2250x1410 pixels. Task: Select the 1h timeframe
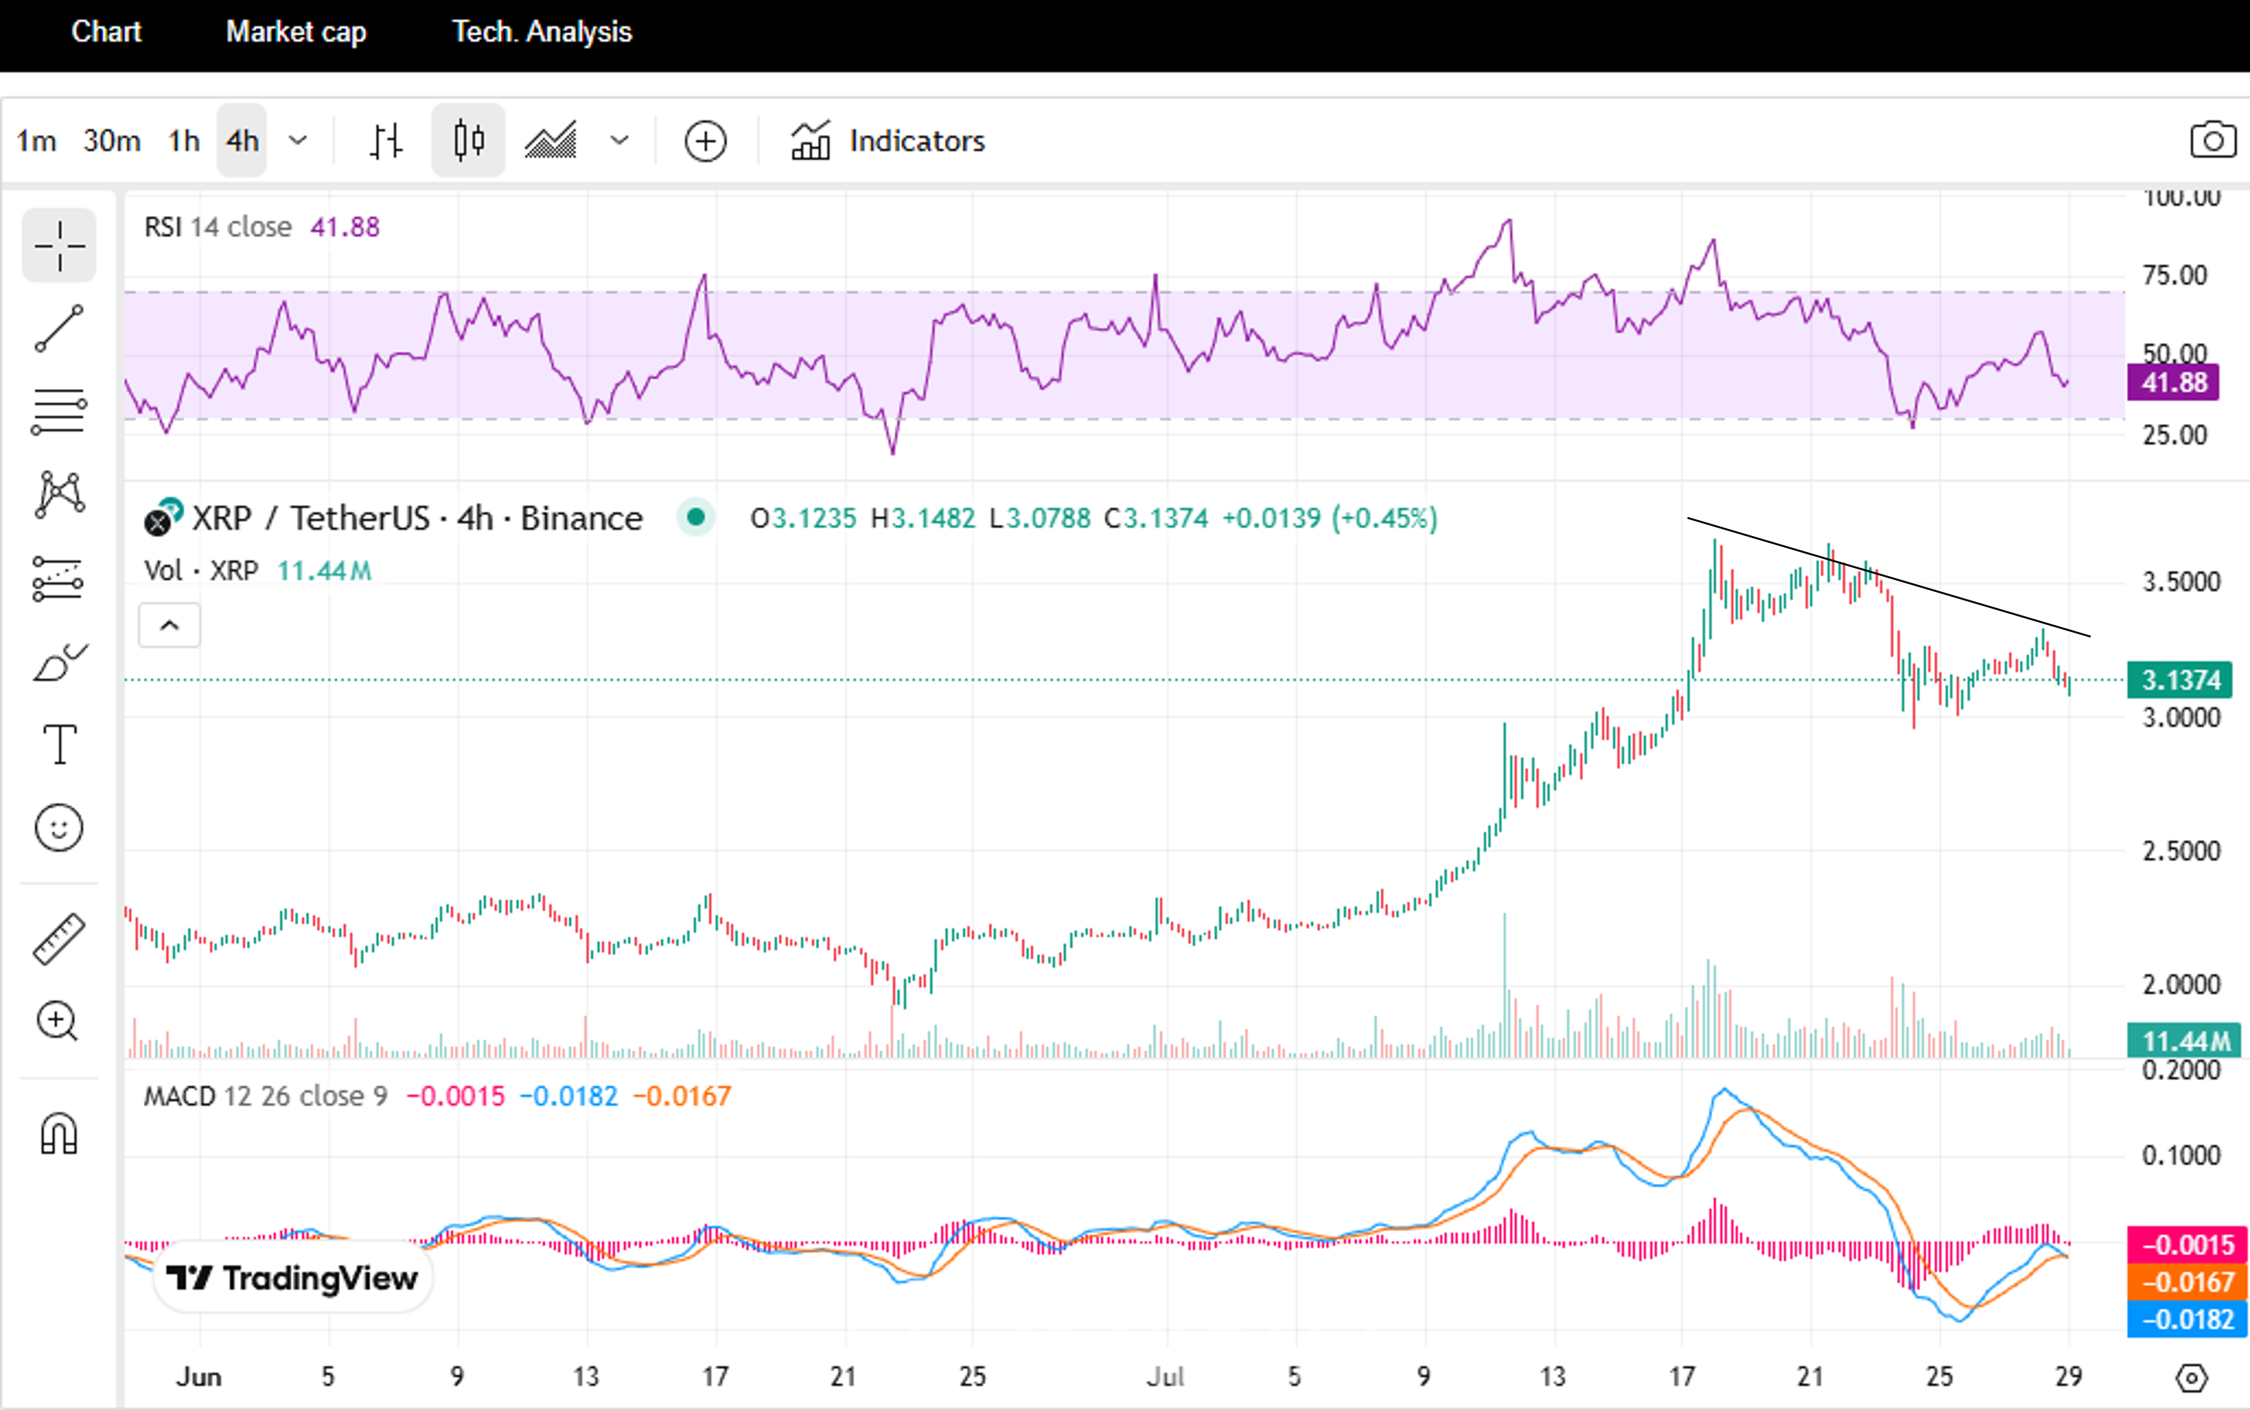(x=184, y=141)
